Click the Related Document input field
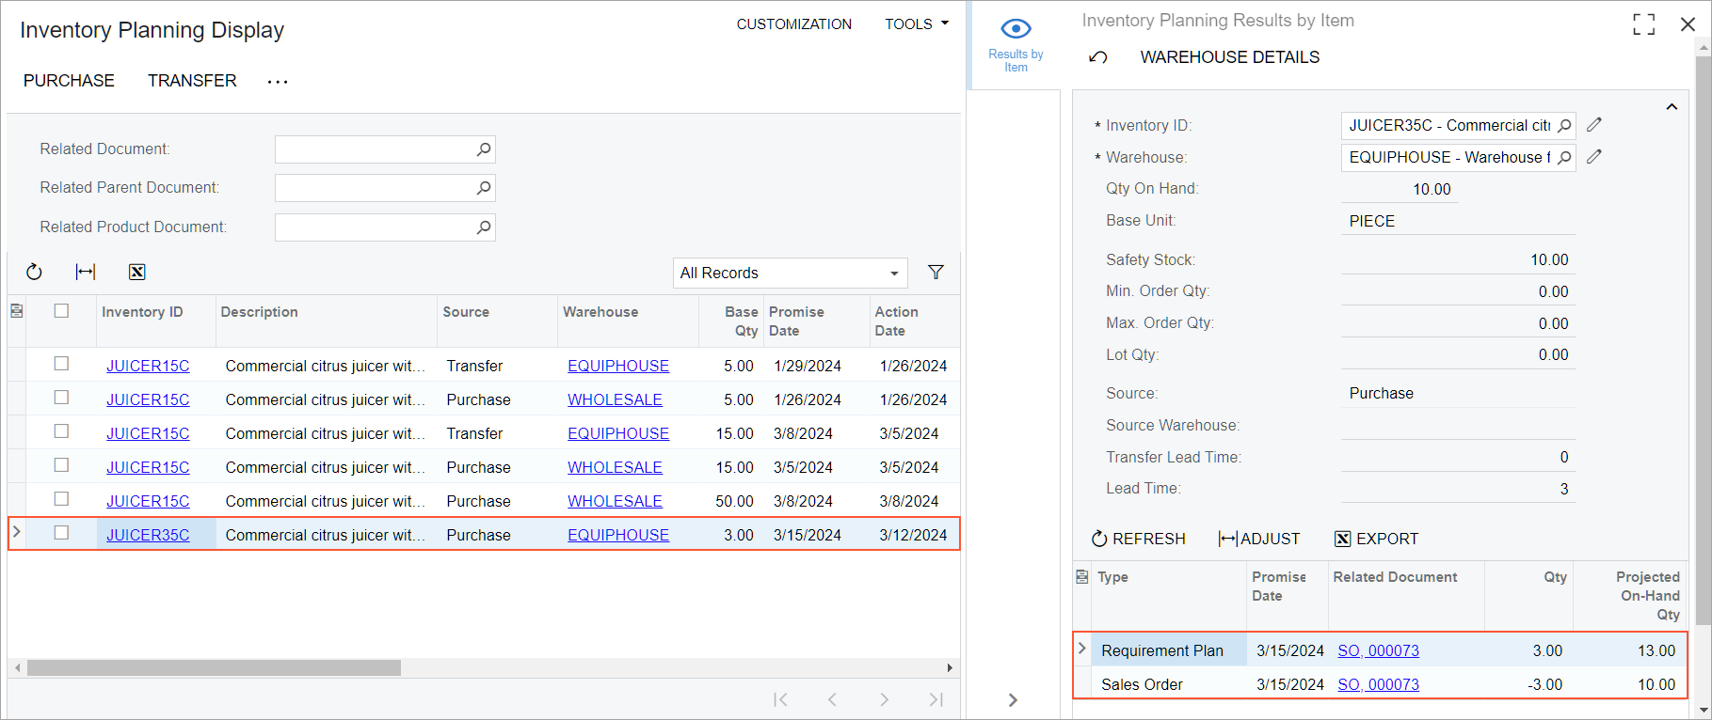This screenshot has width=1712, height=720. 375,149
